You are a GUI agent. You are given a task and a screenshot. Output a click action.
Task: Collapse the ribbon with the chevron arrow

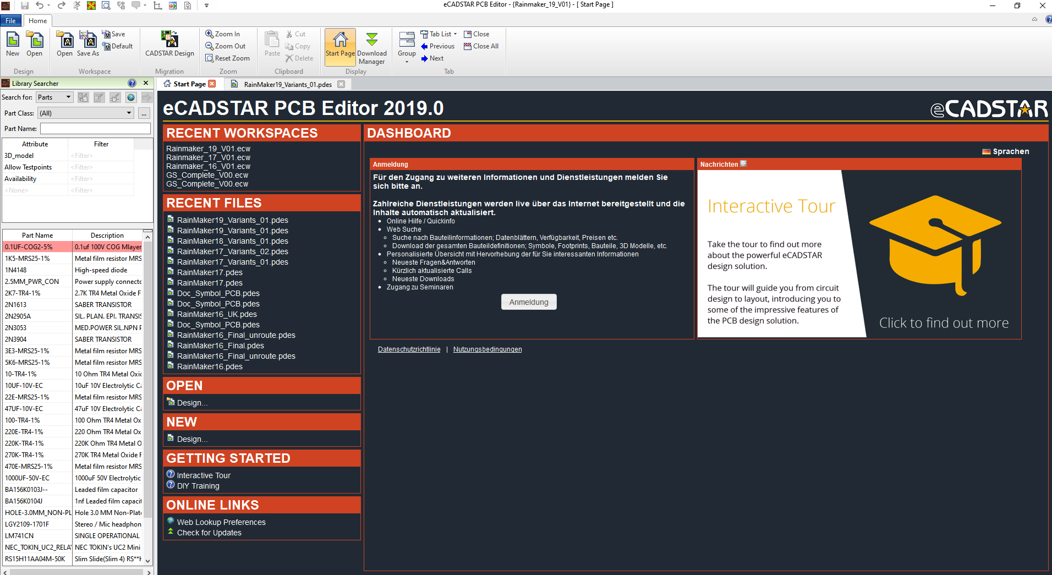pos(1034,19)
